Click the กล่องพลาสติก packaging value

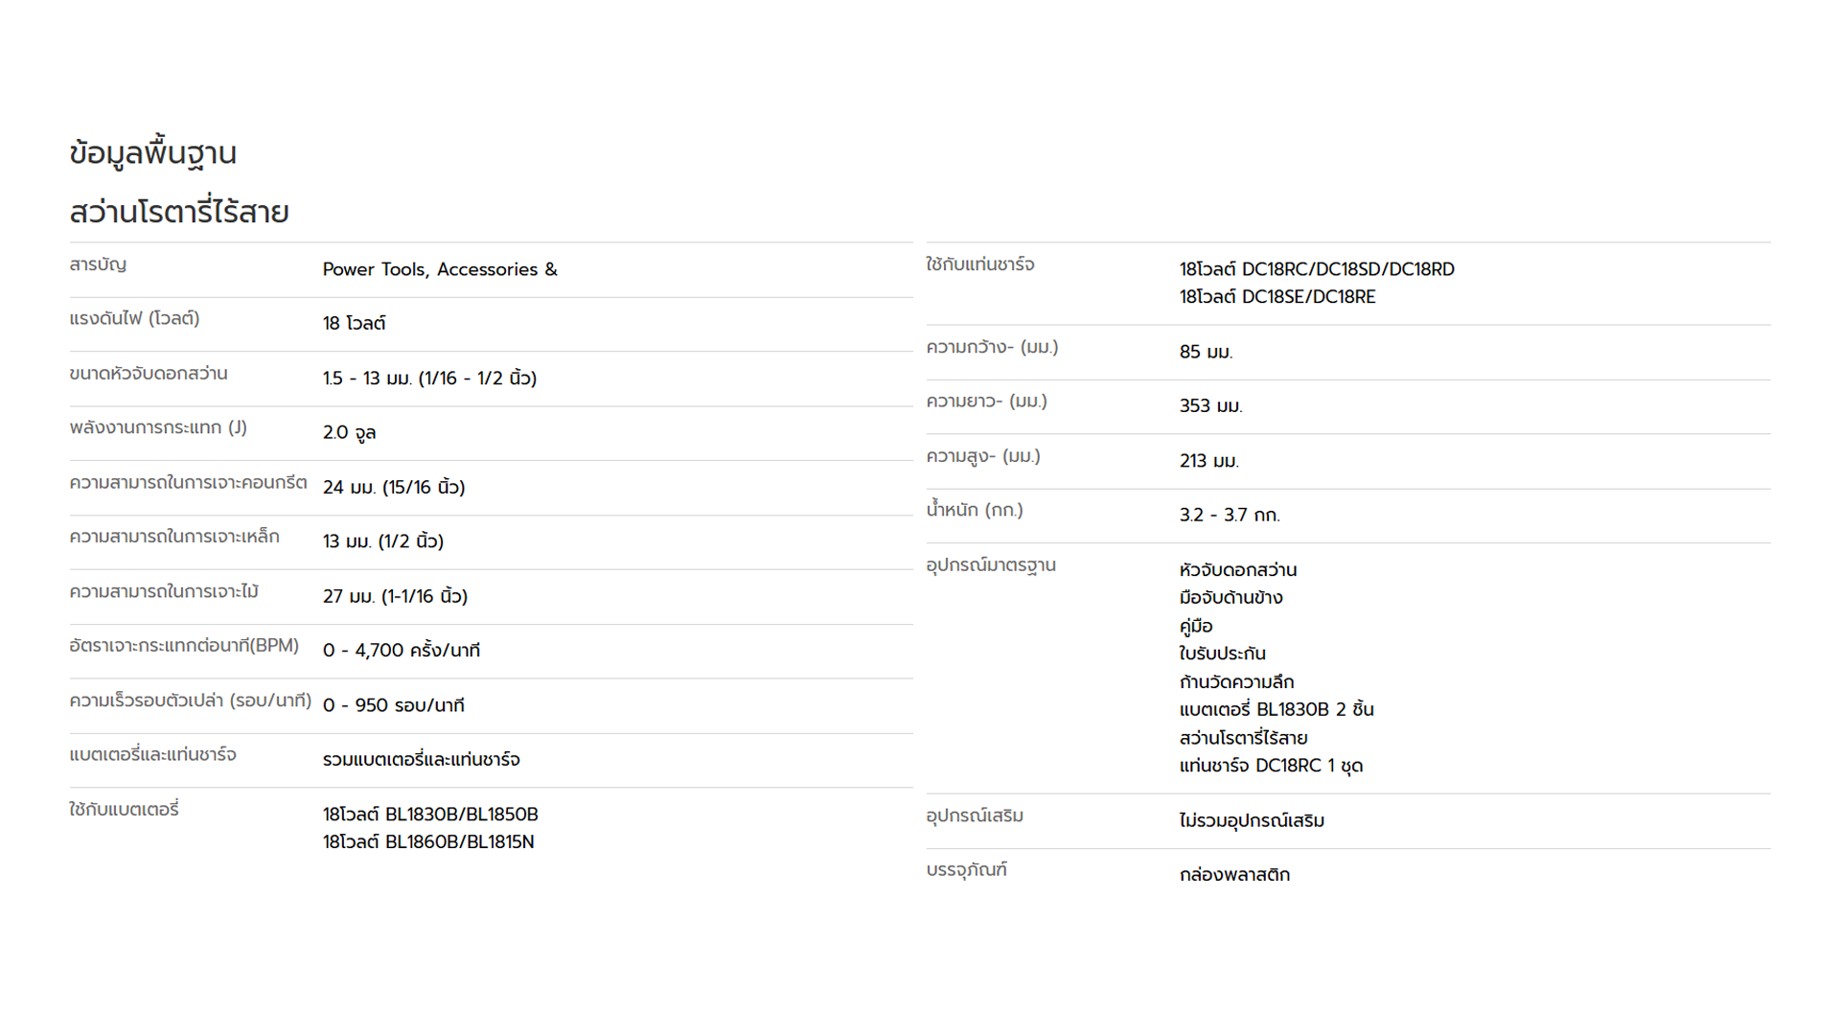1234,875
